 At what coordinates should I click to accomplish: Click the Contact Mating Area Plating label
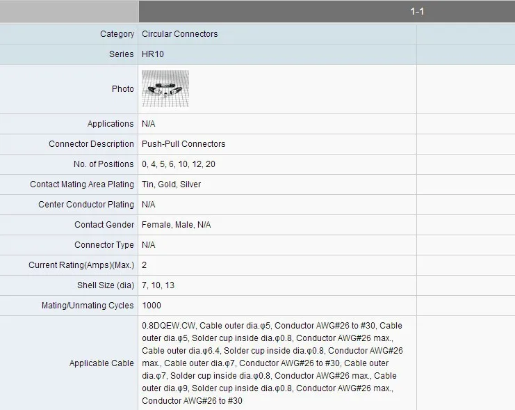(82, 184)
